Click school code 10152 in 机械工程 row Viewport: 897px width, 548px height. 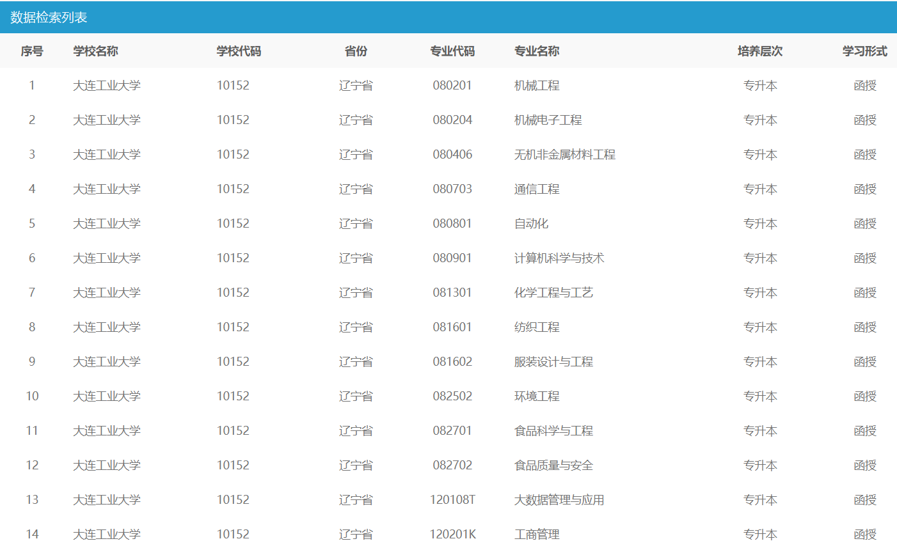pos(233,86)
